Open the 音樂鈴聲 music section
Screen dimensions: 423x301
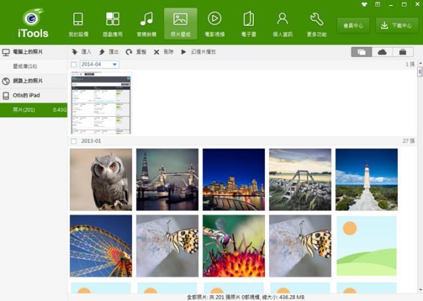coord(147,24)
